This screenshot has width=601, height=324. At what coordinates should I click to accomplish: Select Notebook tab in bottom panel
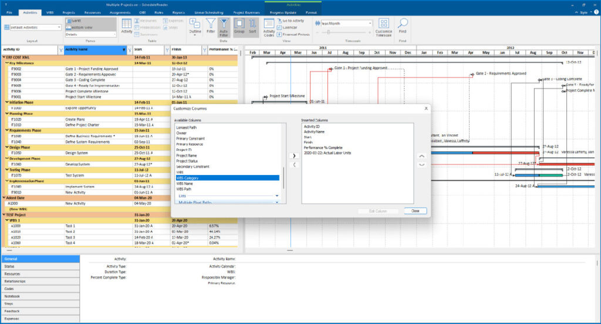click(x=40, y=296)
